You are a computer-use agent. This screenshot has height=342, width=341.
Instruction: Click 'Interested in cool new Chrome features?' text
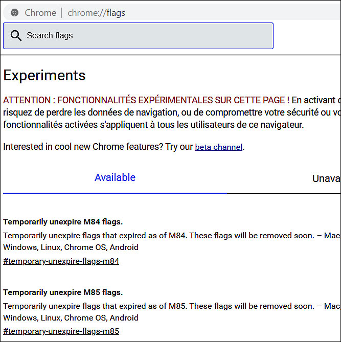(83, 147)
